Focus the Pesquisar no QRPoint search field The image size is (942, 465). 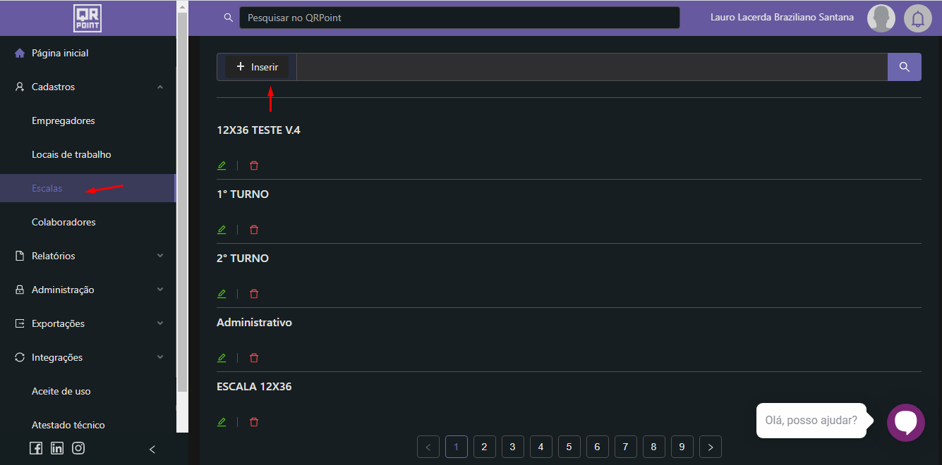click(x=459, y=18)
